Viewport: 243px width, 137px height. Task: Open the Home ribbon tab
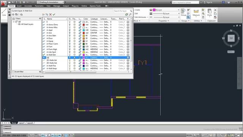pos(11,6)
